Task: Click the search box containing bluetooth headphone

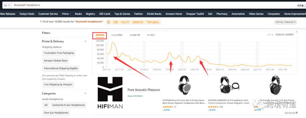Action: click(152, 5)
